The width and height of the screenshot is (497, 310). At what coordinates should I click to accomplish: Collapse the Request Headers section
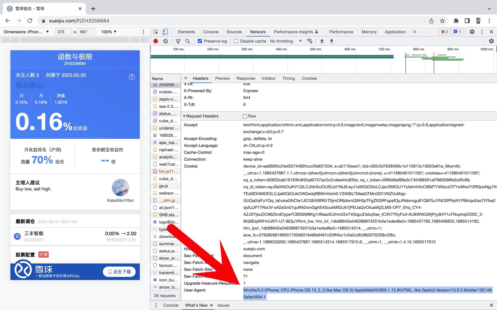[x=184, y=116]
